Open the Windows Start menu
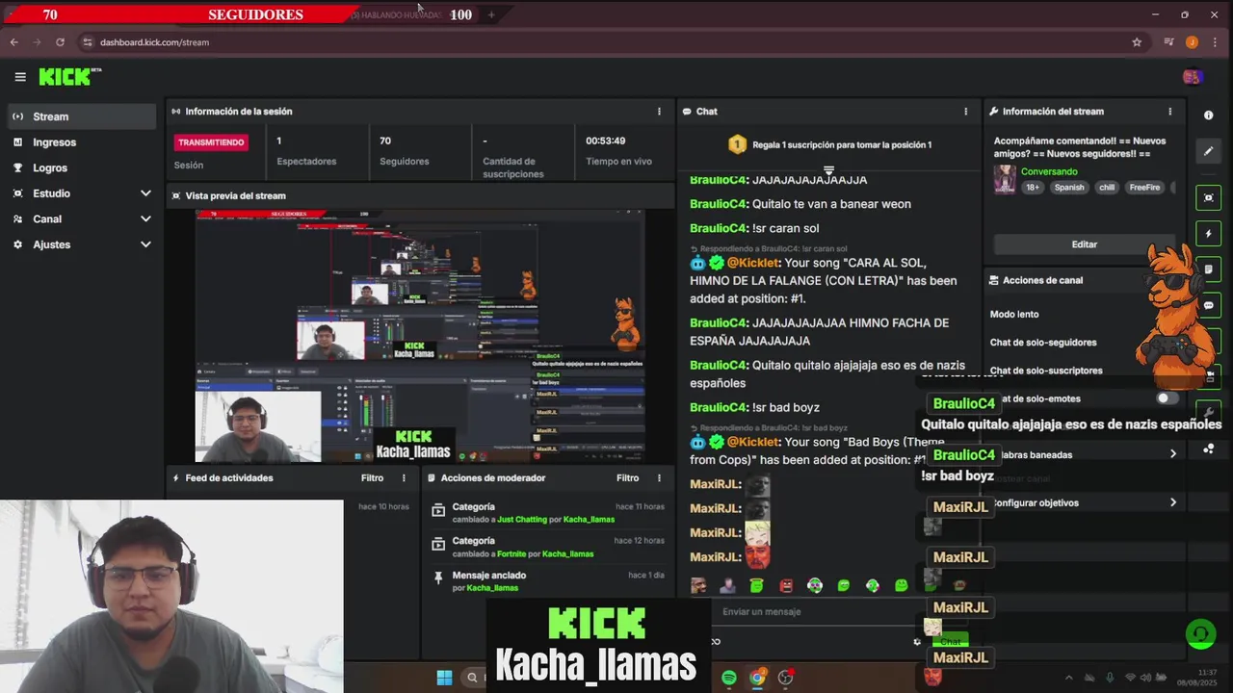This screenshot has height=693, width=1233. (444, 678)
